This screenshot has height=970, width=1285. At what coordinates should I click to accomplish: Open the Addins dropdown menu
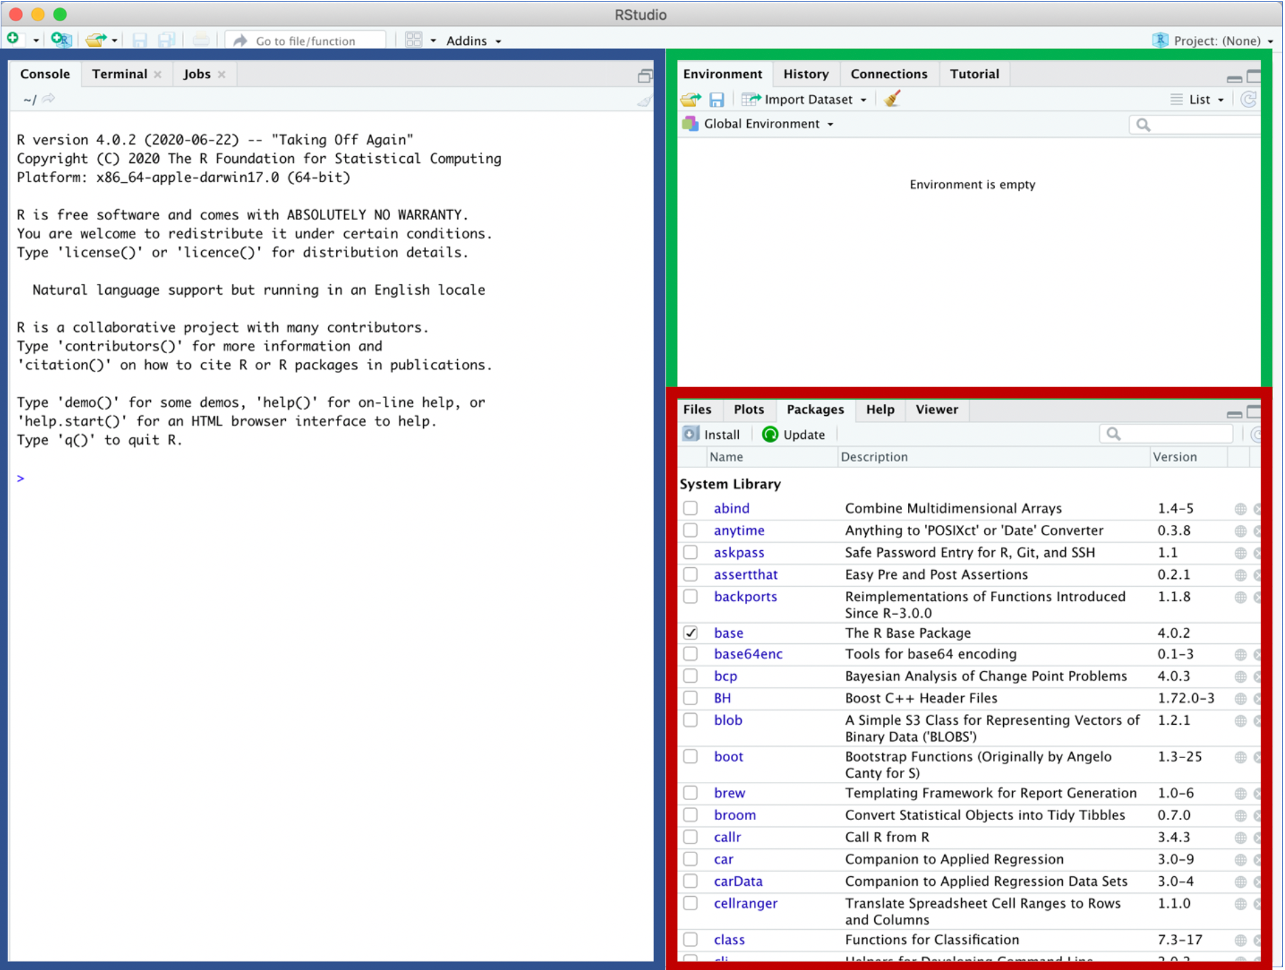click(473, 41)
